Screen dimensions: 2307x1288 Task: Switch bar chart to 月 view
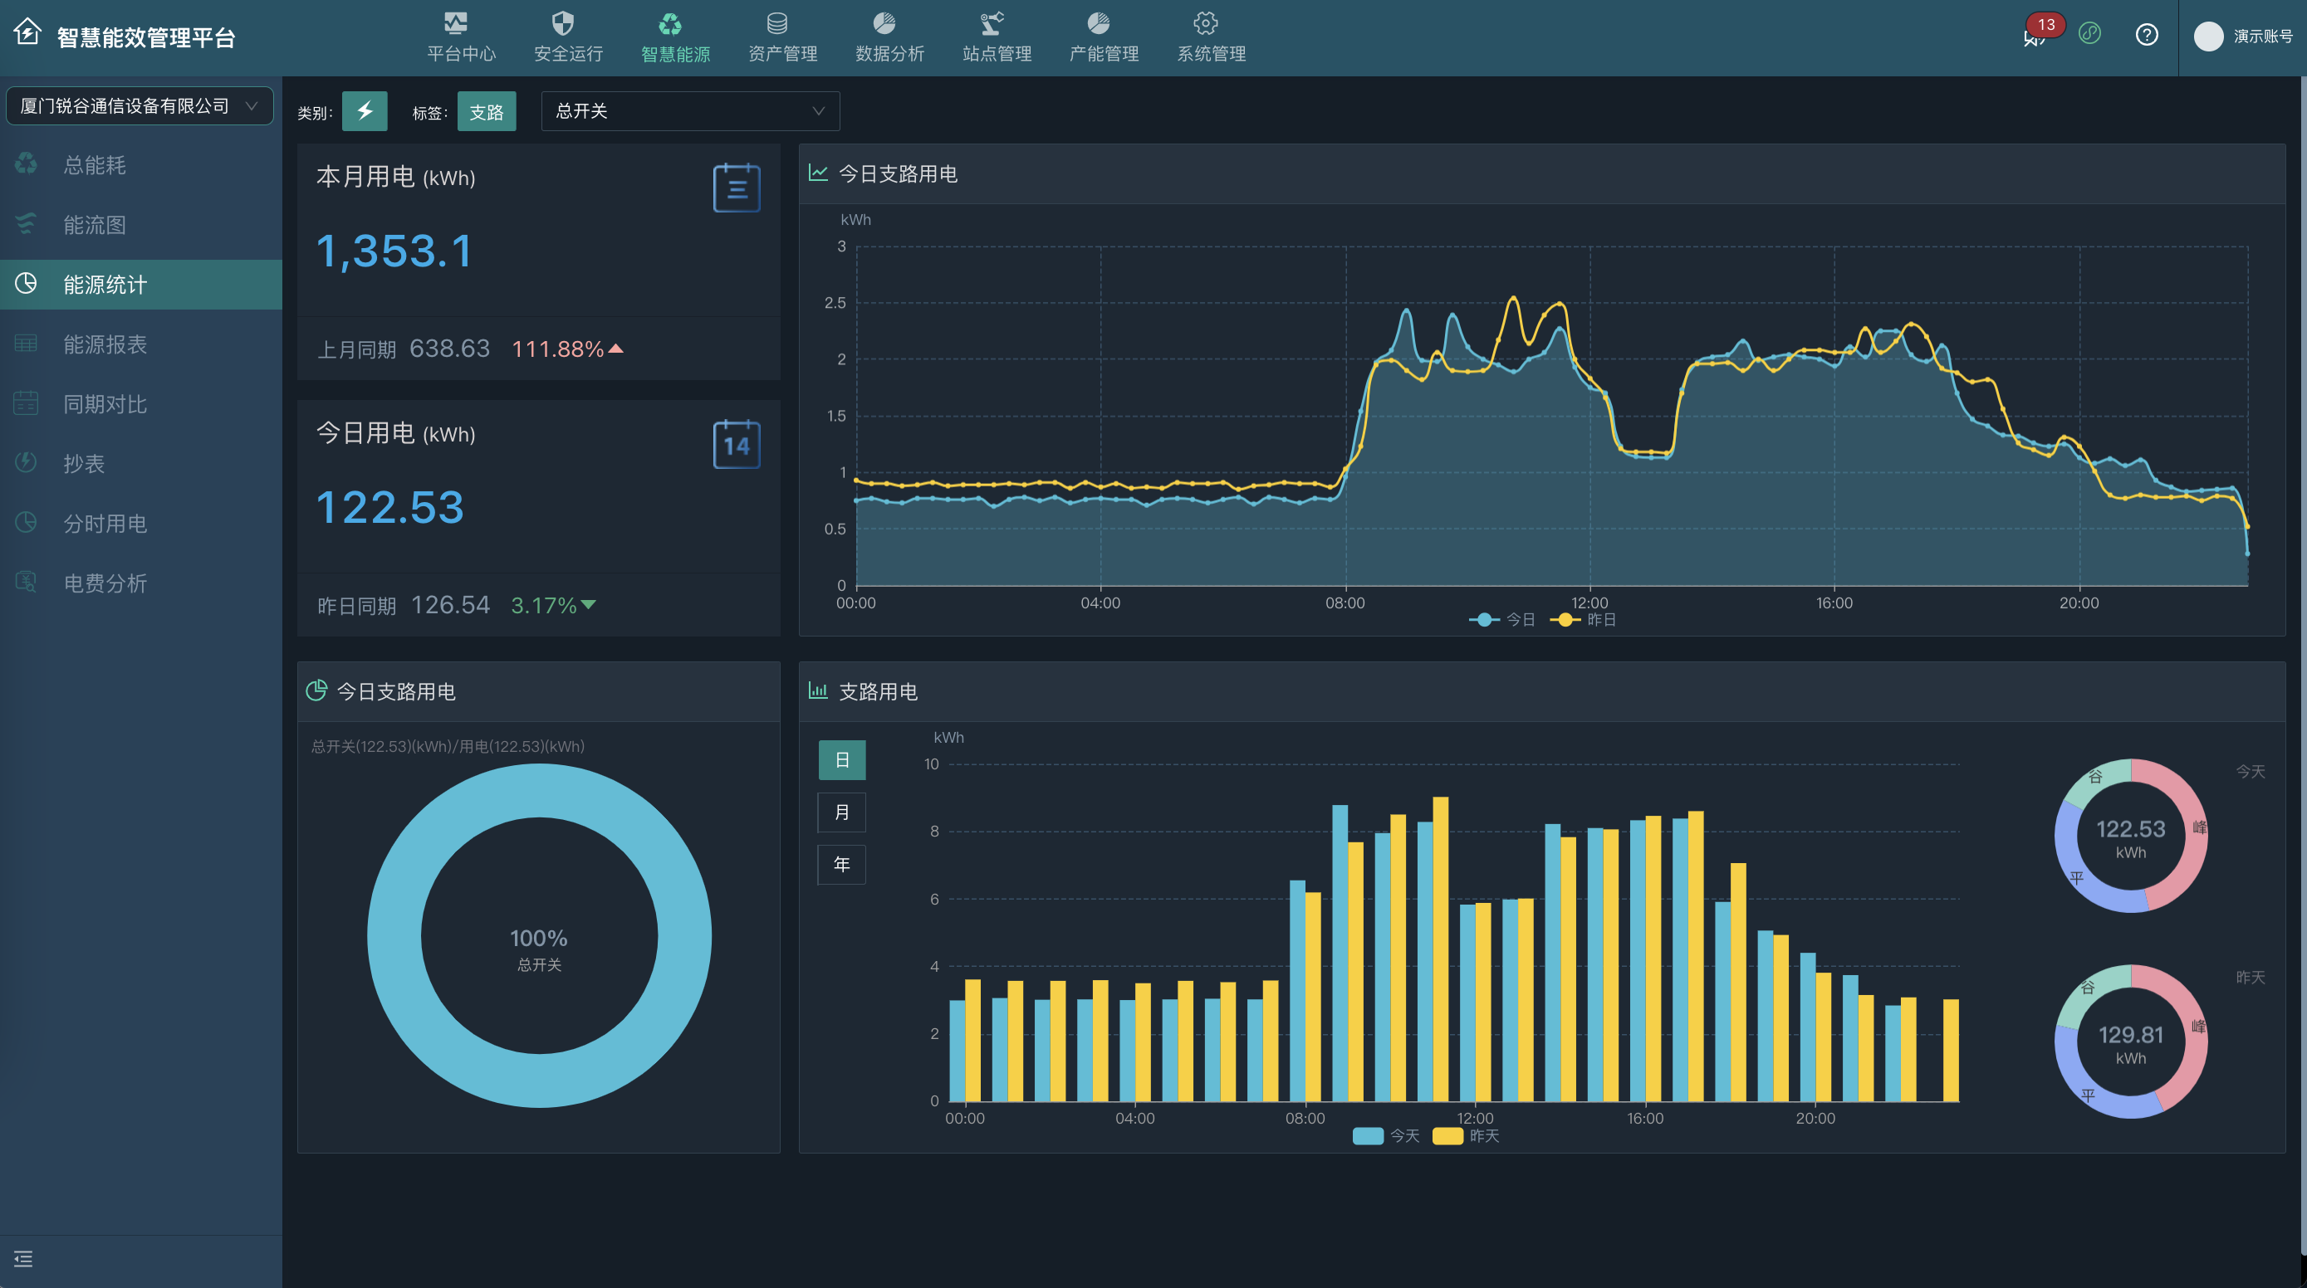pyautogui.click(x=841, y=812)
